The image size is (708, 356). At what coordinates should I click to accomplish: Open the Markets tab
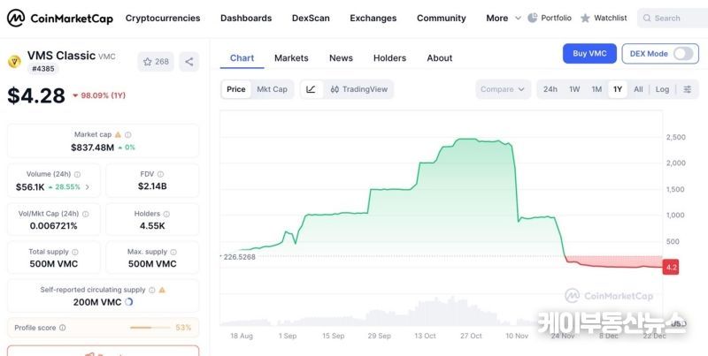click(x=291, y=58)
